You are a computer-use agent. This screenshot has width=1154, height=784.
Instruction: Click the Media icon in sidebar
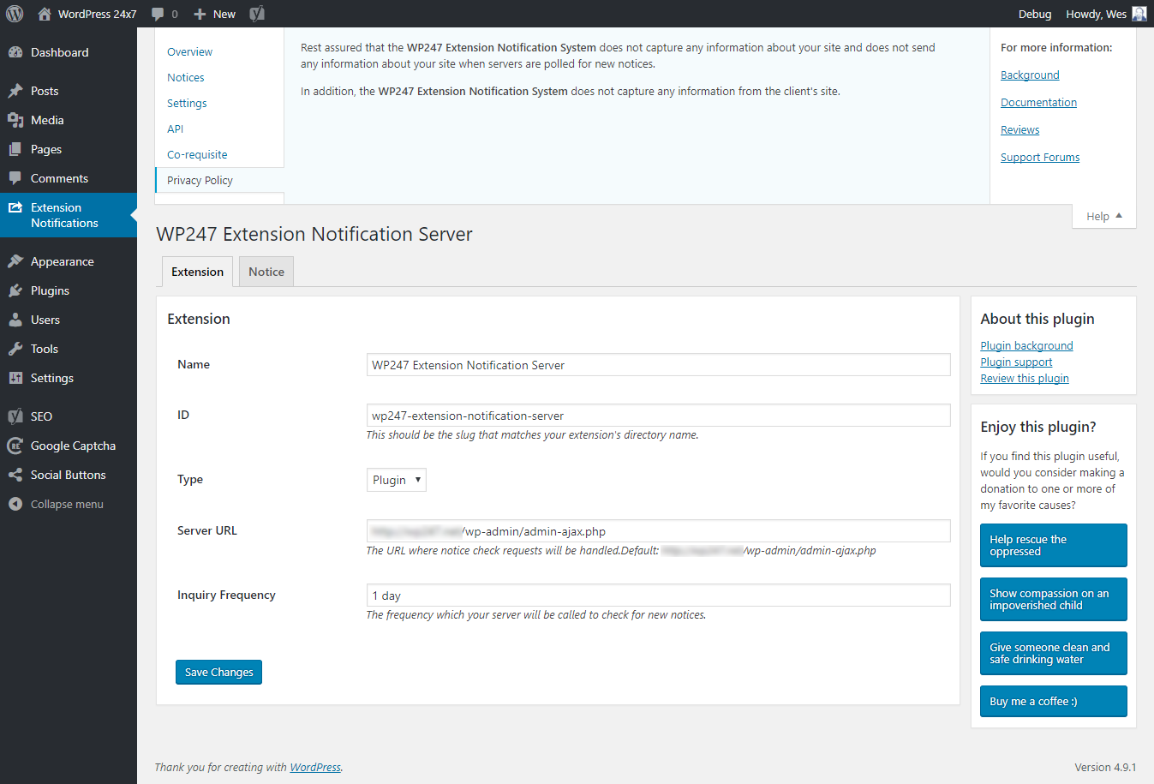tap(15, 120)
